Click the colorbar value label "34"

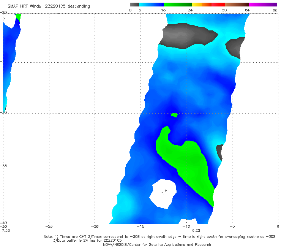(x=190, y=10)
